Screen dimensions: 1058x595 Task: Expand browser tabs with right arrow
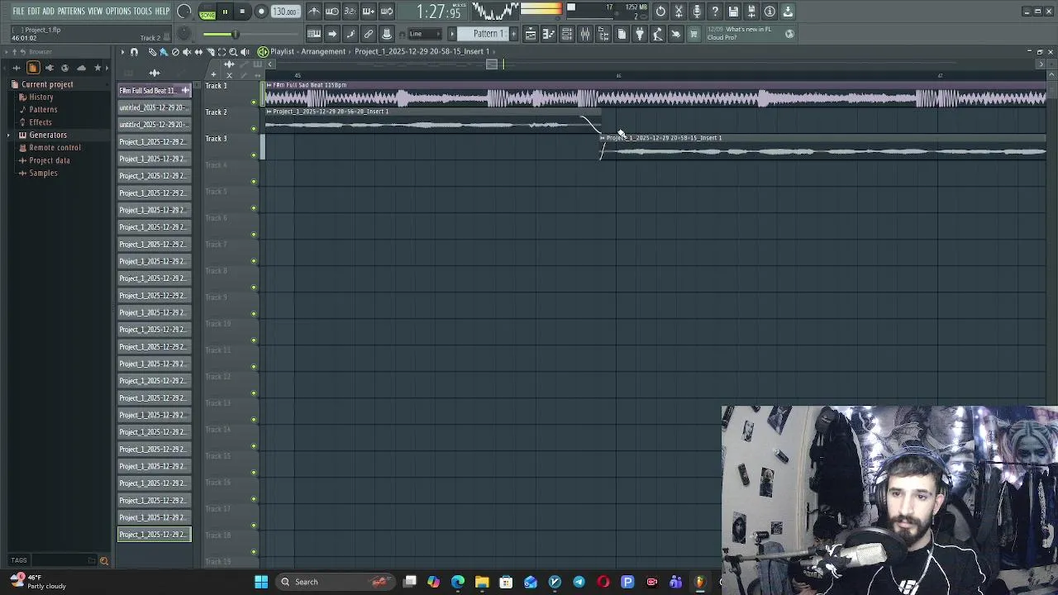tap(107, 68)
